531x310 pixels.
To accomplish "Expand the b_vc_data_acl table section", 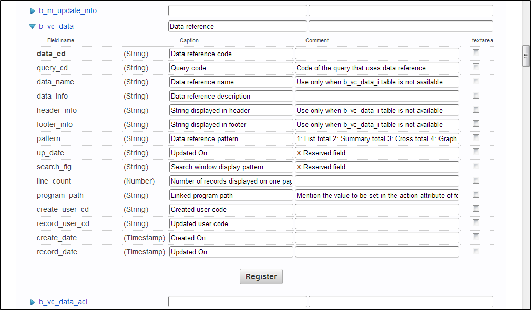I will 33,302.
